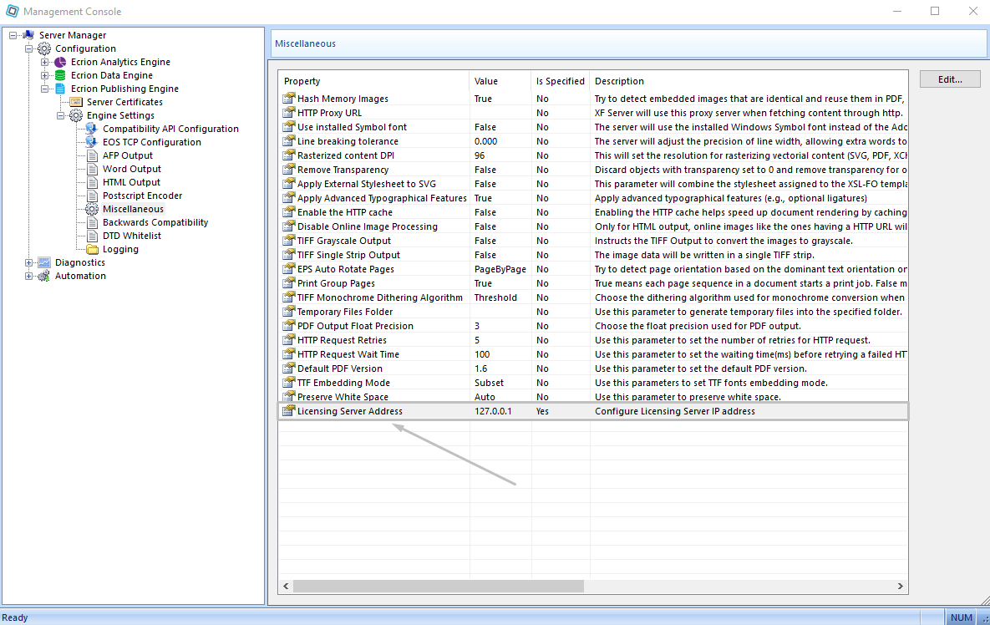Screen dimensions: 990x625
Task: Click the HTTP Proxy URL property icon
Action: pos(288,112)
